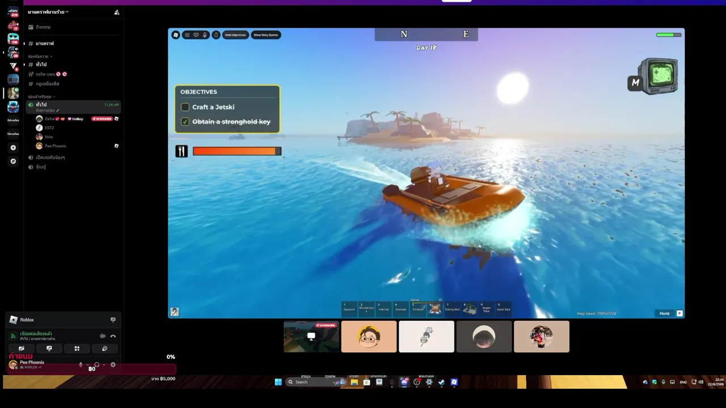Open the กฎเหมืองดิส text channel

tap(74, 84)
